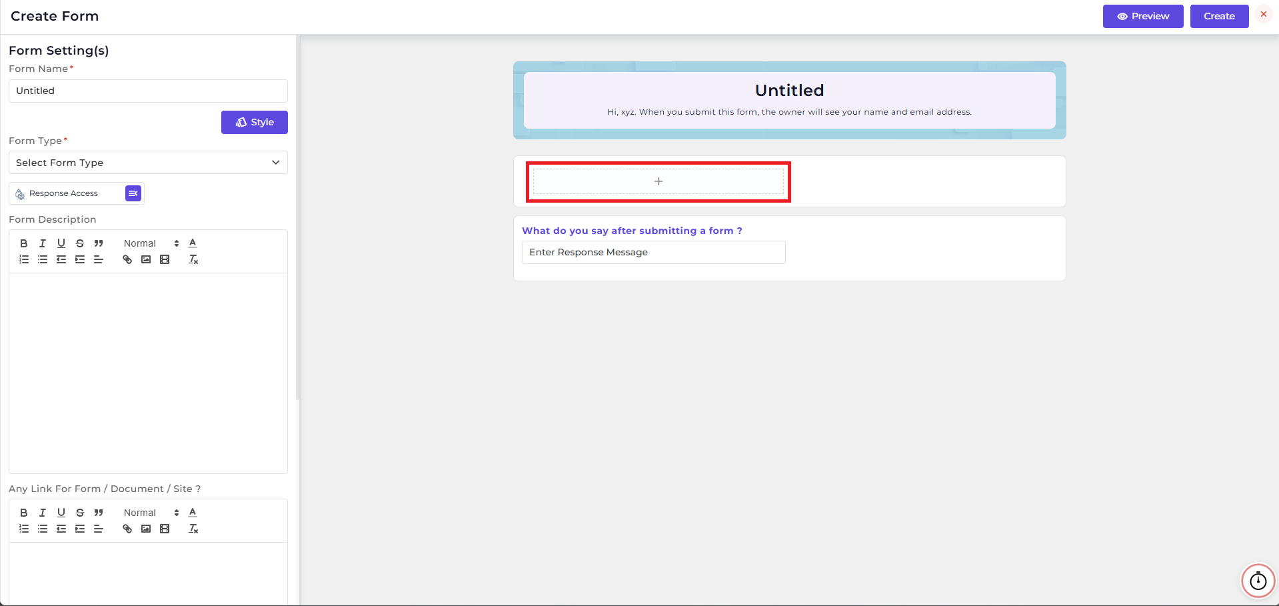Open Normal heading dropdown in Any Link editor
This screenshot has height=606, width=1279.
coord(151,513)
